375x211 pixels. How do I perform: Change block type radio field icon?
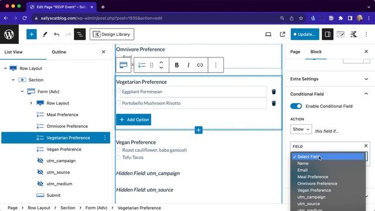click(x=142, y=65)
